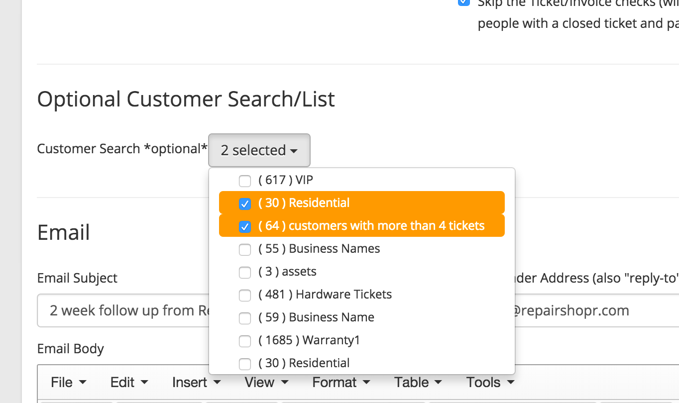The image size is (679, 403).
Task: Uncheck 'customers with more than 4 tickets'
Action: pyautogui.click(x=245, y=226)
